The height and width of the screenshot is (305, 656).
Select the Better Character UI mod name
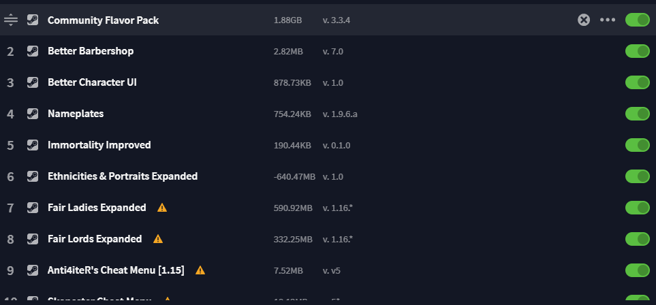[92, 82]
